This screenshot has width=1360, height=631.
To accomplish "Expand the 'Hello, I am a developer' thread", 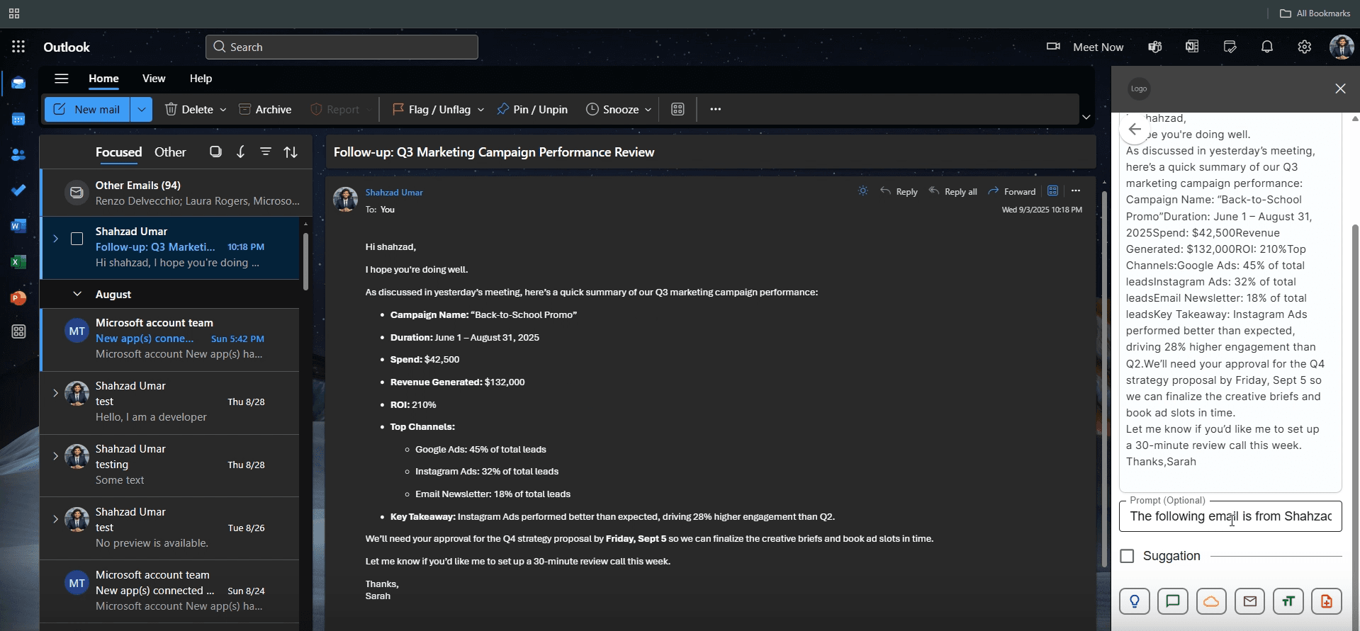I will (x=55, y=393).
